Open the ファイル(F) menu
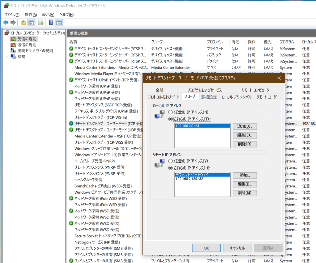316x263 pixels. 12,14
